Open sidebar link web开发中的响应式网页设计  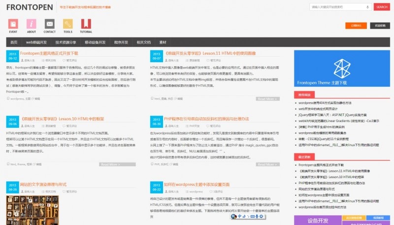point(318,109)
